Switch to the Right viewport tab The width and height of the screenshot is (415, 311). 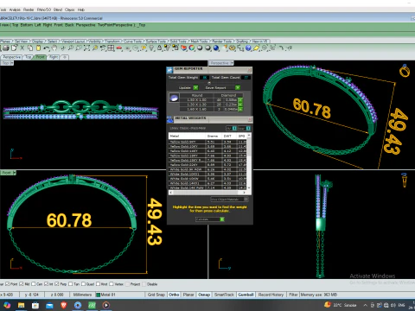[54, 57]
